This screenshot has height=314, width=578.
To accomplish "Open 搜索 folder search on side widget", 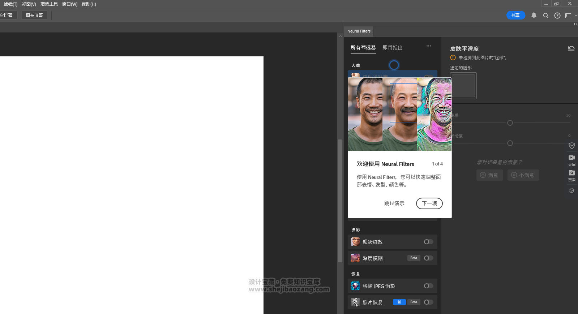I will pos(572,175).
